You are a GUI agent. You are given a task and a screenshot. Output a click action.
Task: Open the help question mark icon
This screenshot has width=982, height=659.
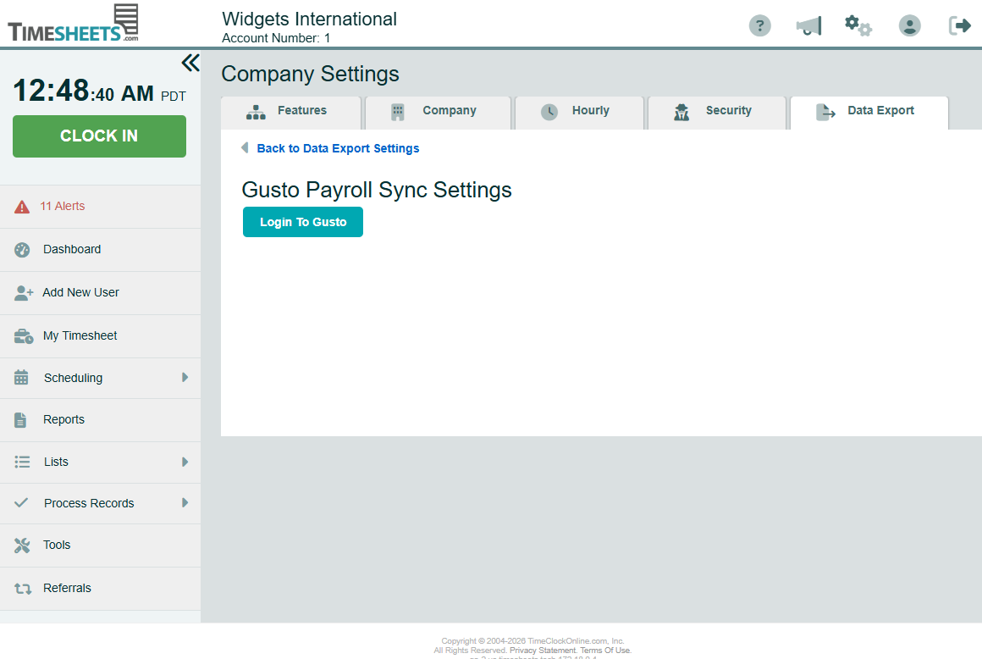pos(759,25)
